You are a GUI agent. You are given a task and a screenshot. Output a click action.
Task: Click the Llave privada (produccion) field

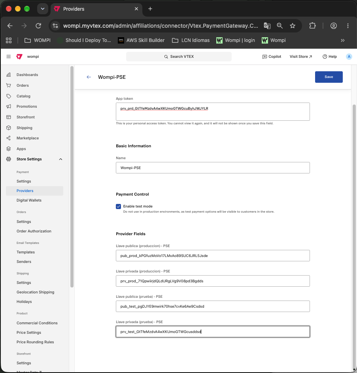point(213,281)
